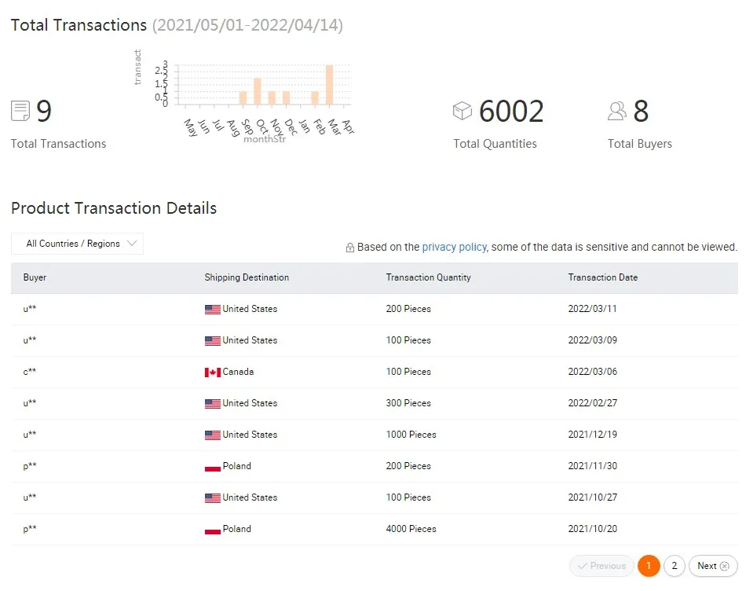Click the privacy lock icon

pos(350,248)
